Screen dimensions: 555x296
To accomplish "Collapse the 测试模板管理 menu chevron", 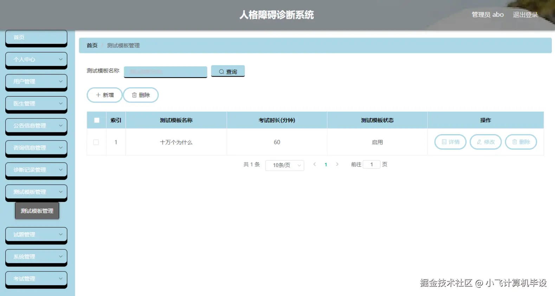I will [x=60, y=192].
